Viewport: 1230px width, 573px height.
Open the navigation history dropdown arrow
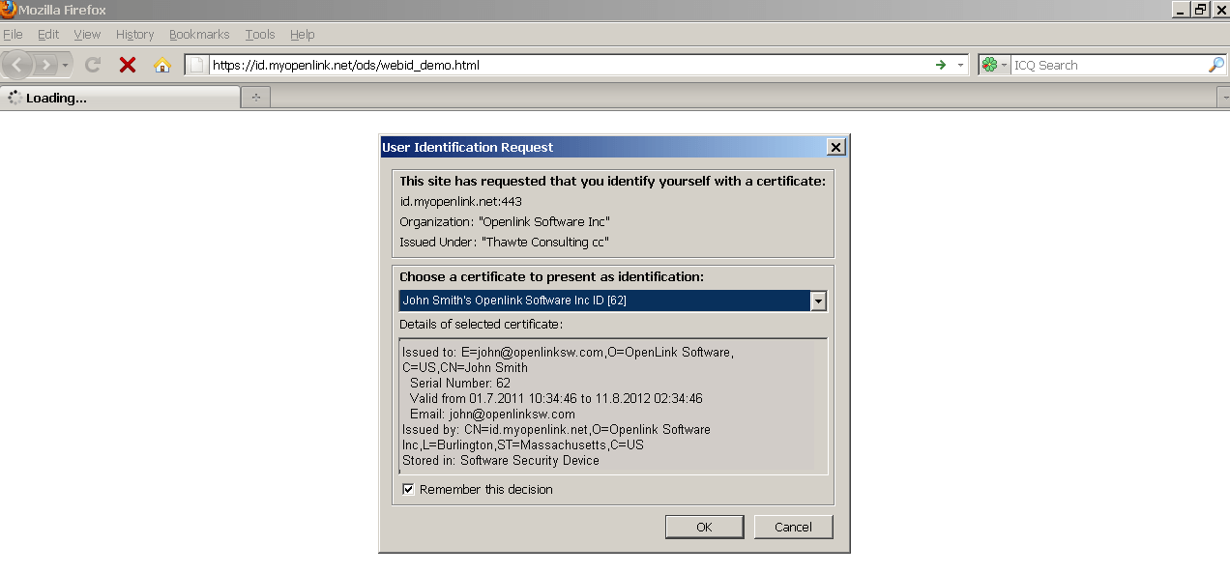point(65,65)
